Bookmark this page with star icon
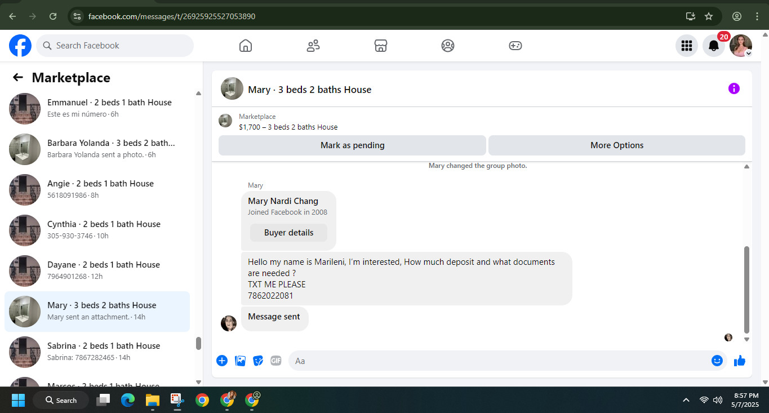 (x=709, y=16)
